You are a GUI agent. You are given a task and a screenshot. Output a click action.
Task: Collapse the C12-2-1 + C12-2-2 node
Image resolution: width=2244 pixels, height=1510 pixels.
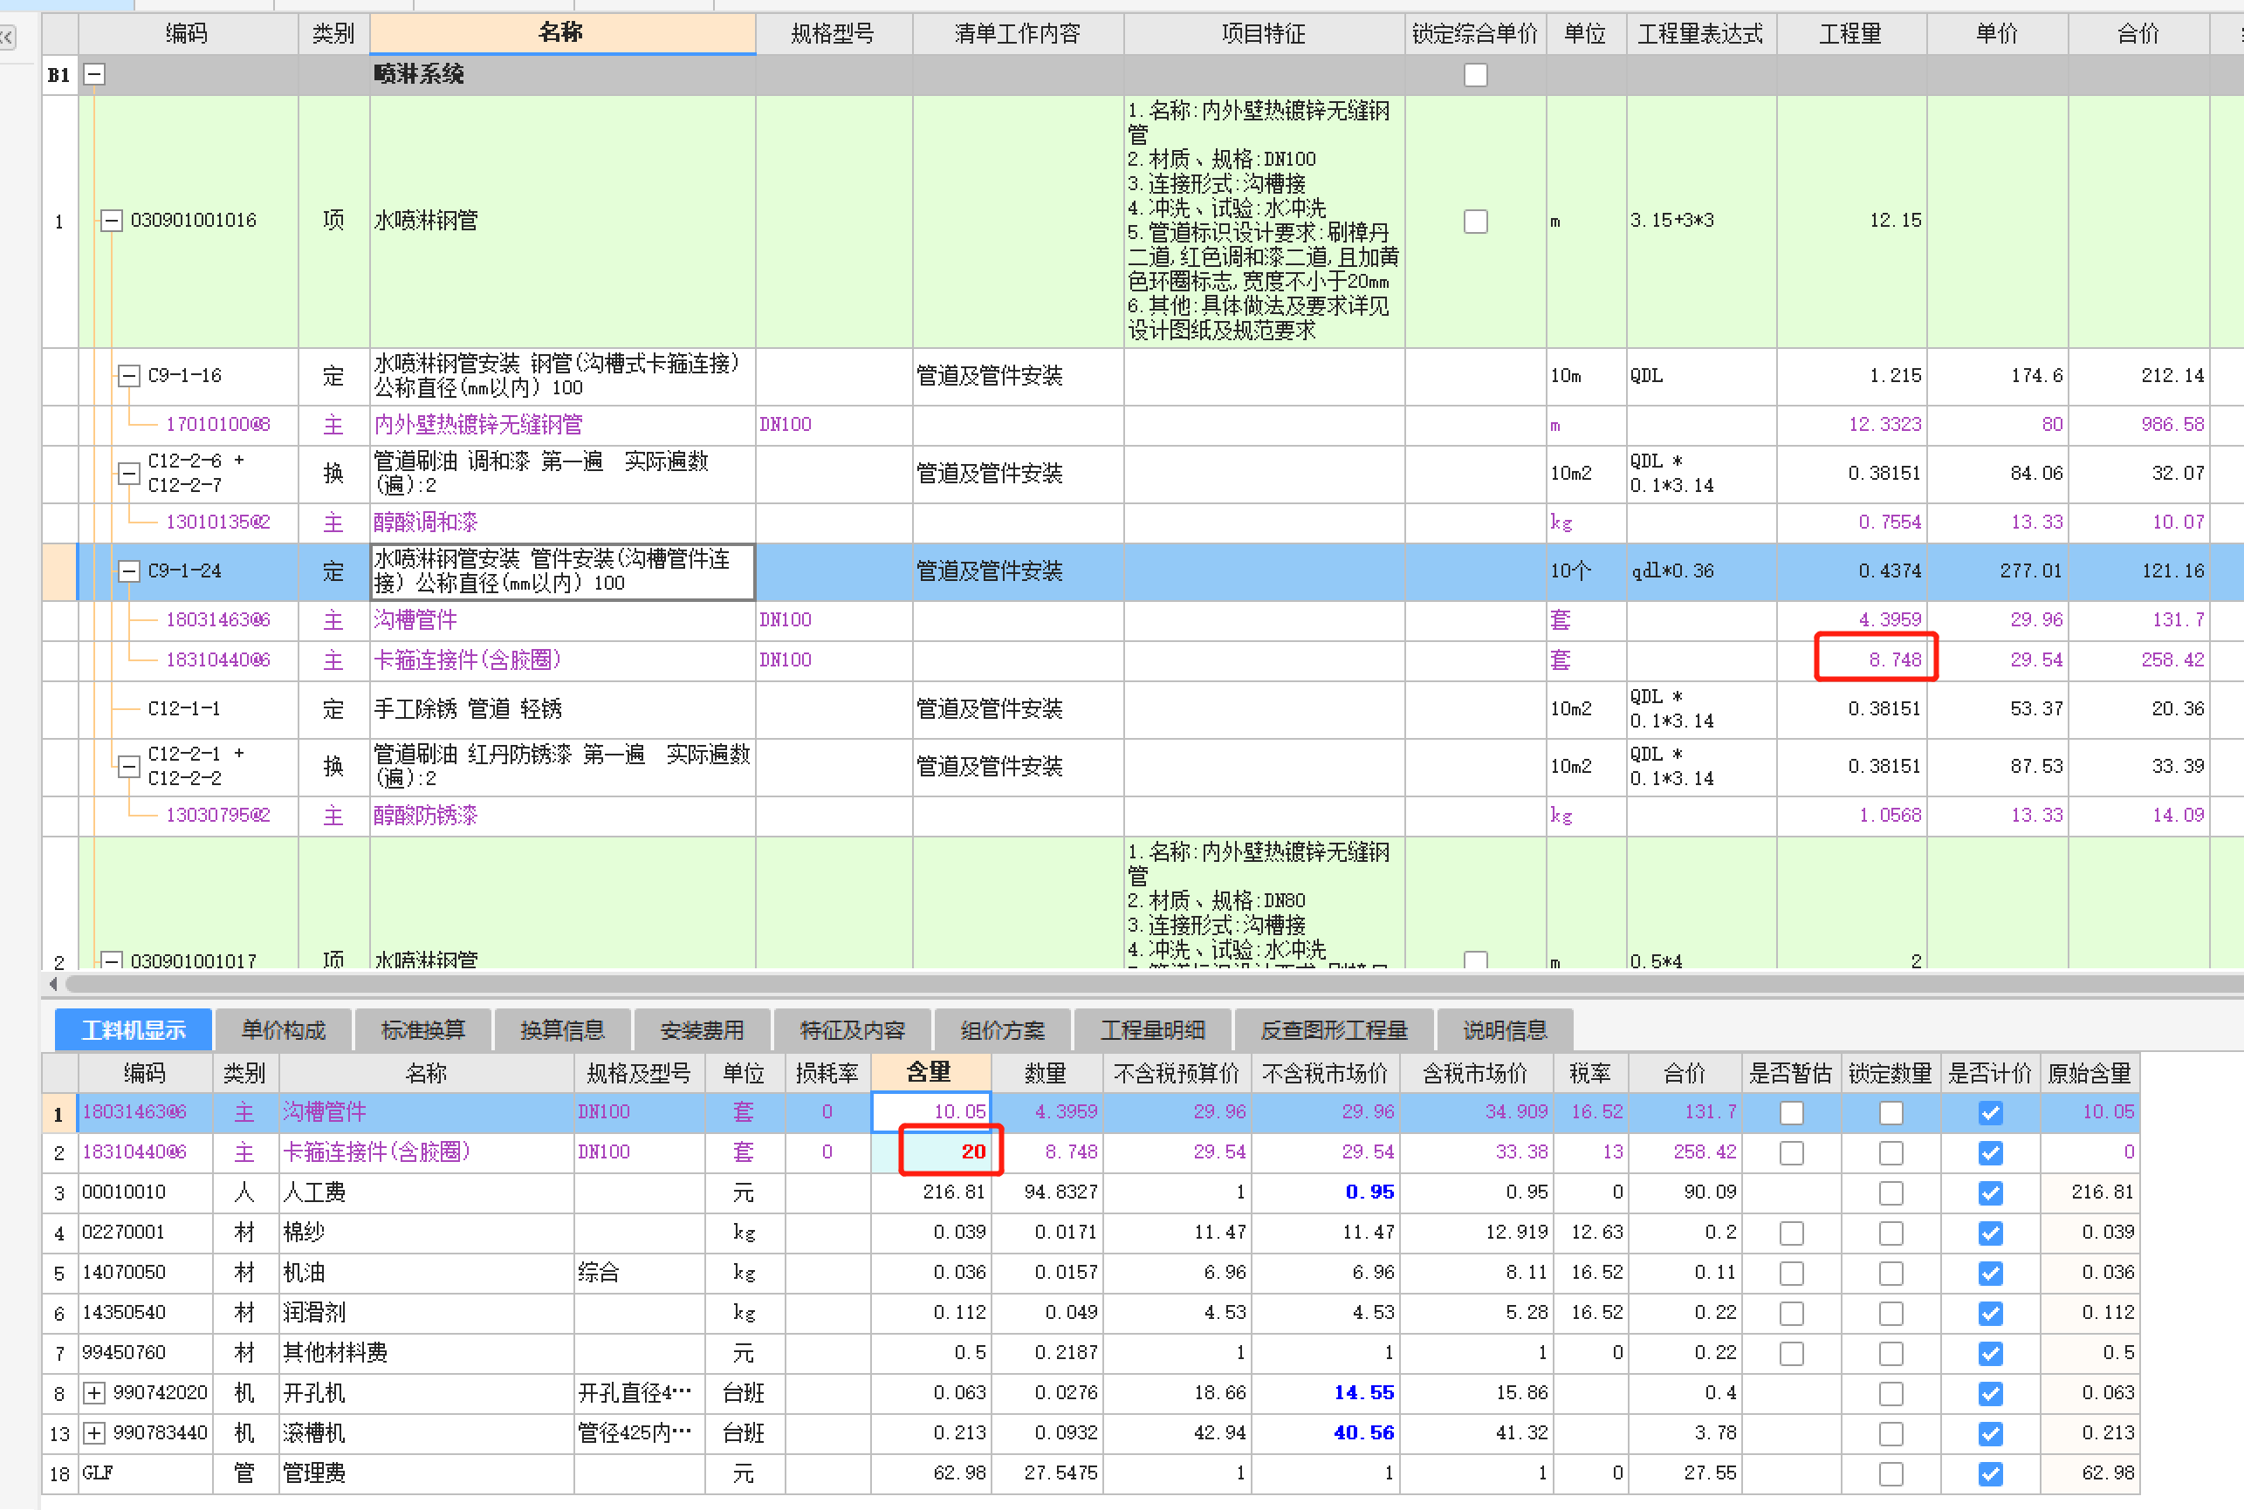tap(128, 767)
